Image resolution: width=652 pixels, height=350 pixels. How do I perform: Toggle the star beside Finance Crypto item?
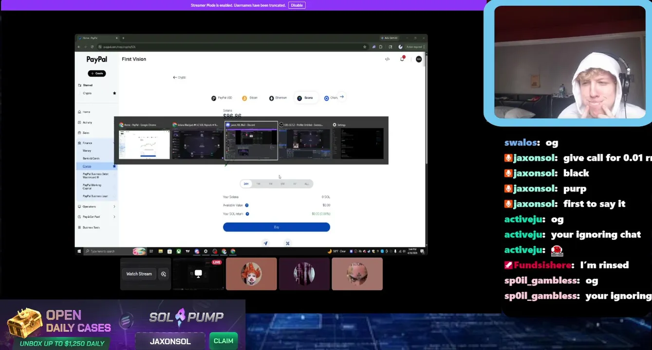(114, 166)
